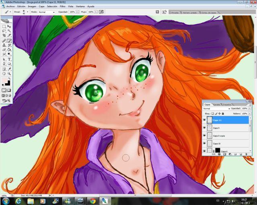
Task: Hide the Capa 9 layer
Action: [x=204, y=128]
